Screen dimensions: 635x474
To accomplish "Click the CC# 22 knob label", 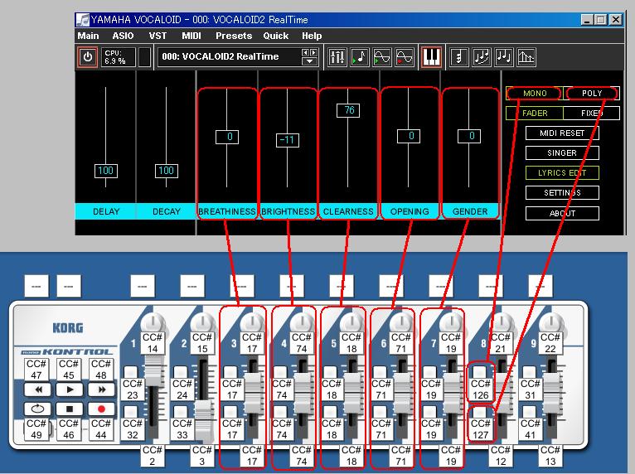I will 550,343.
